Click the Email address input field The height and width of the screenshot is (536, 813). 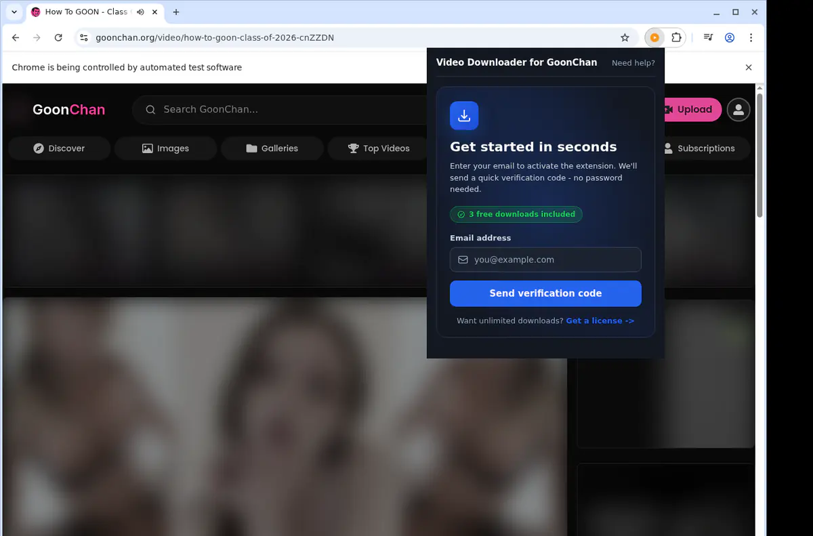coord(545,260)
